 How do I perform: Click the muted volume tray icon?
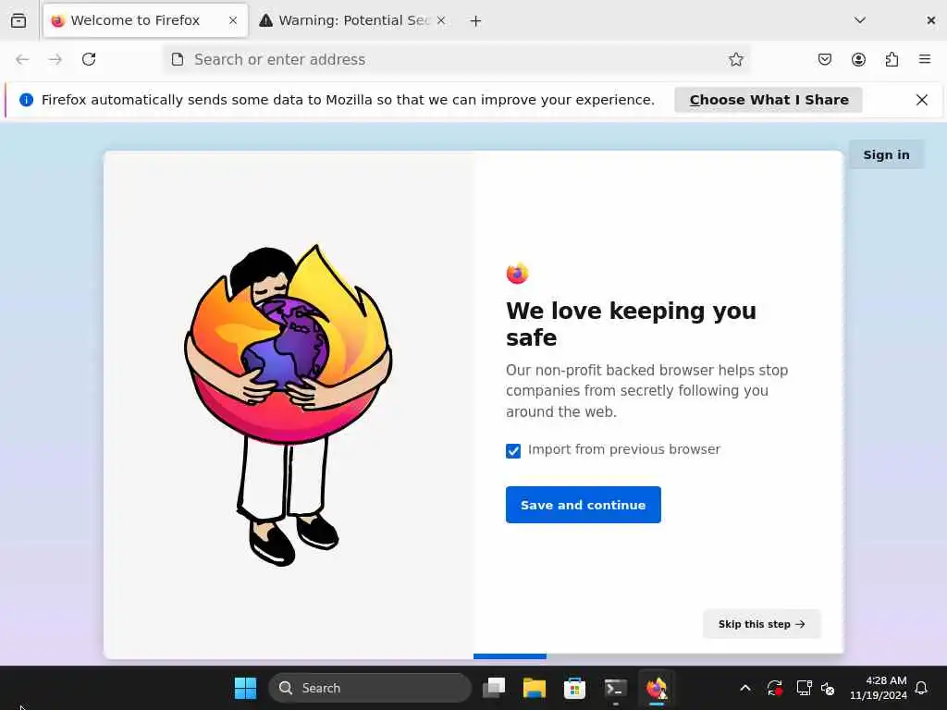828,688
